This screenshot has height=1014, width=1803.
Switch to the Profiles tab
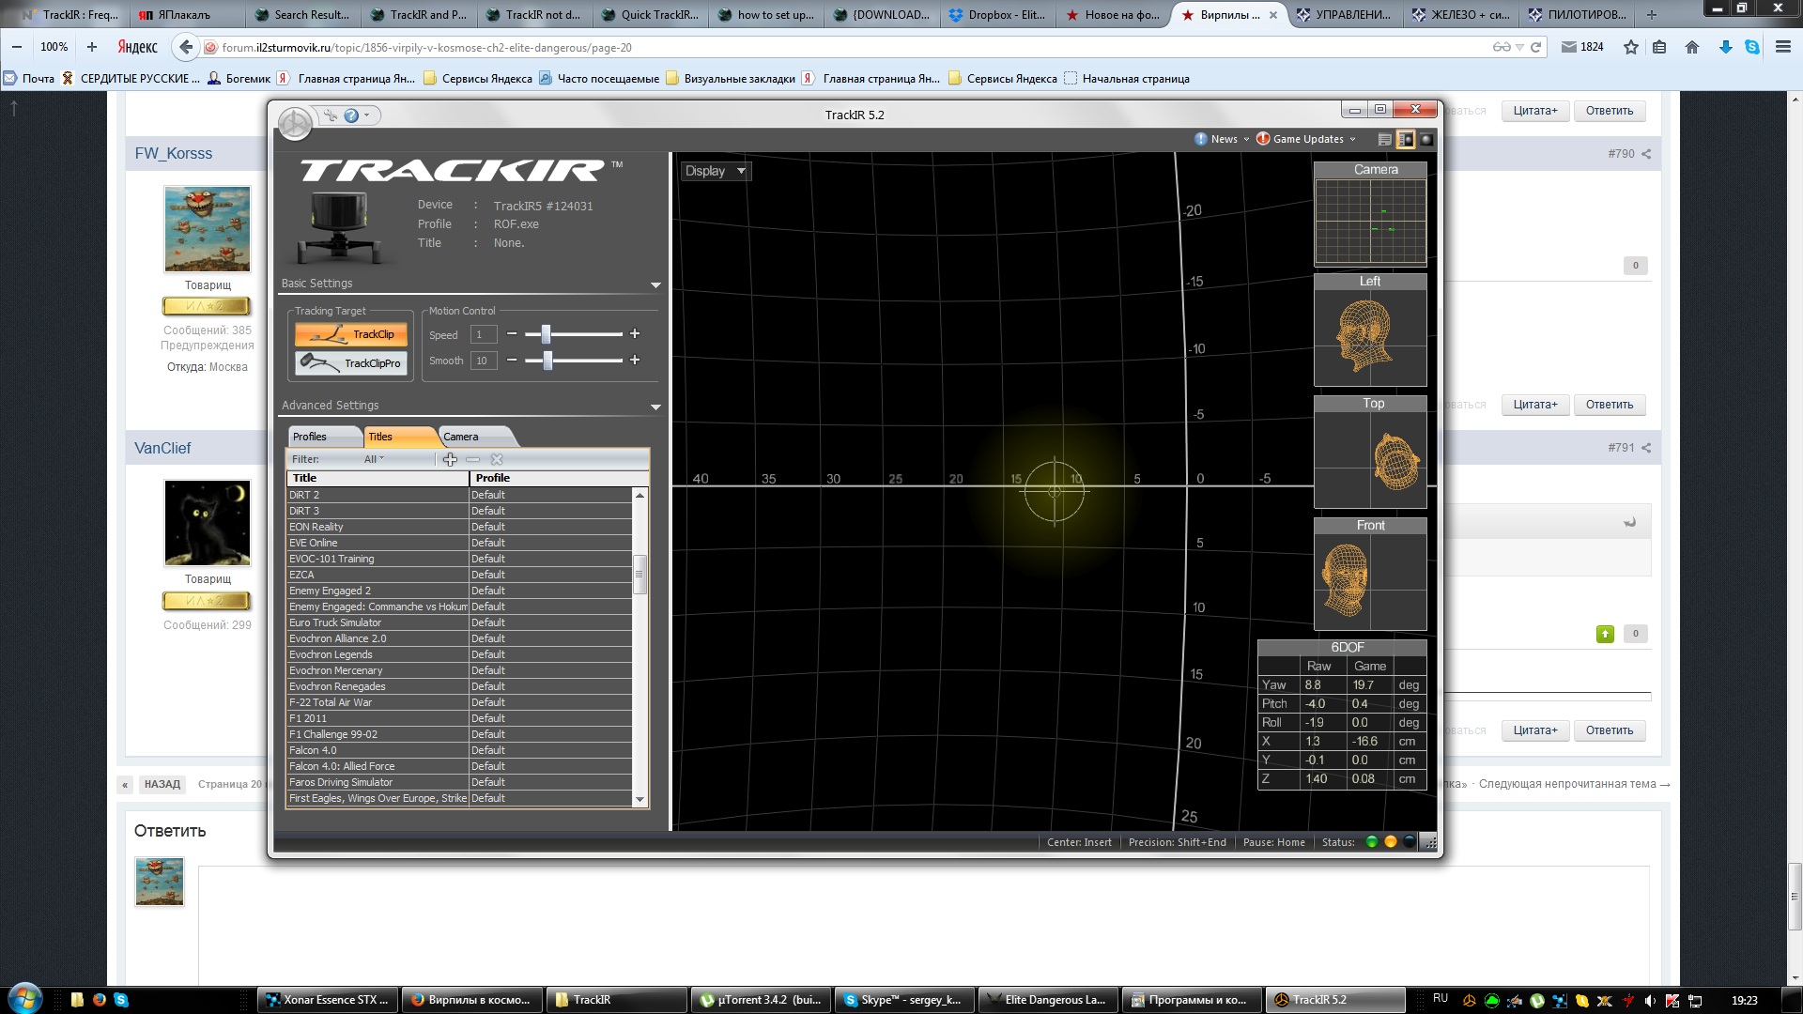[324, 437]
